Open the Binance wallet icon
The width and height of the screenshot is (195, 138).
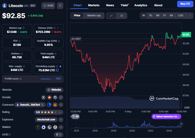[38, 127]
